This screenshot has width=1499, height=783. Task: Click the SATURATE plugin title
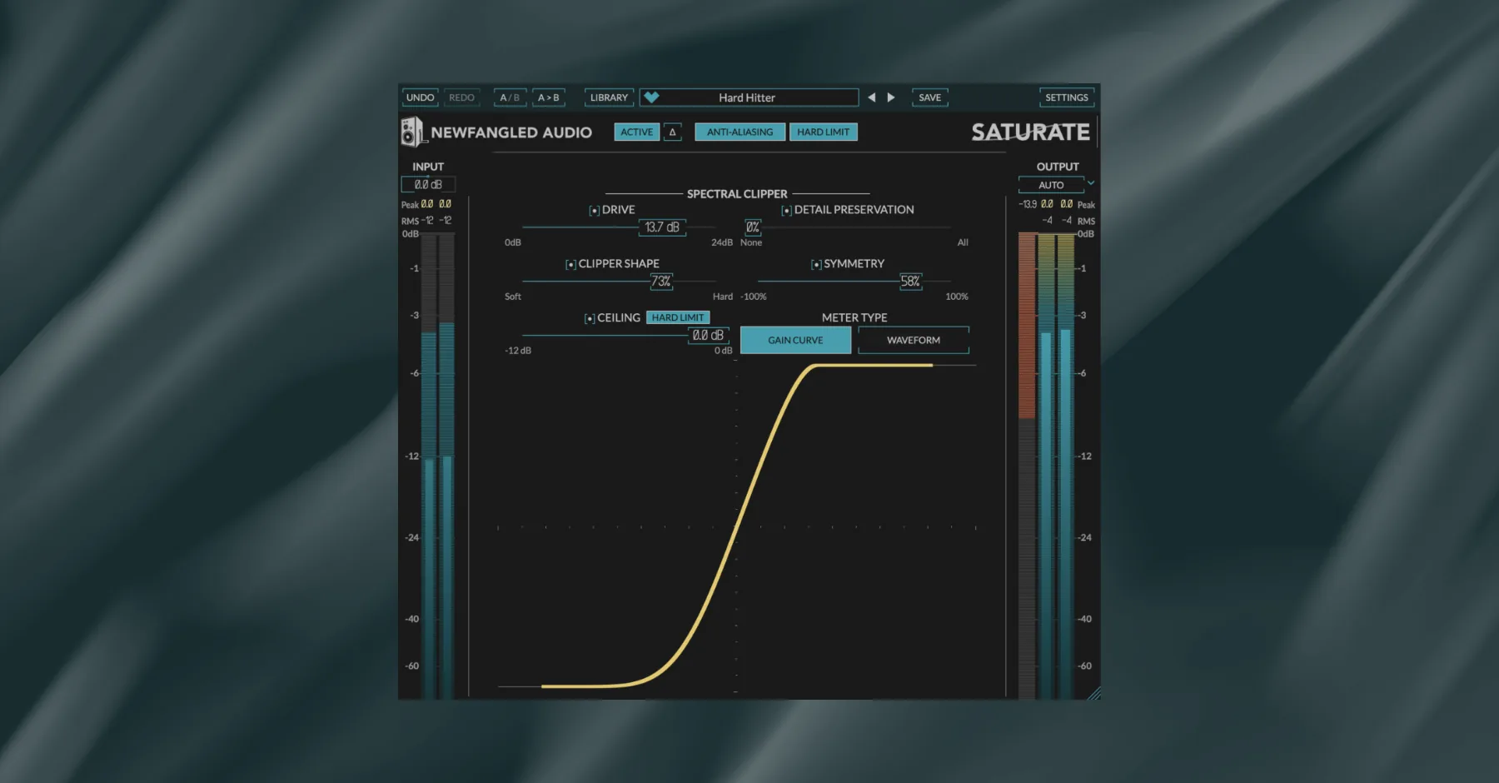tap(1030, 132)
